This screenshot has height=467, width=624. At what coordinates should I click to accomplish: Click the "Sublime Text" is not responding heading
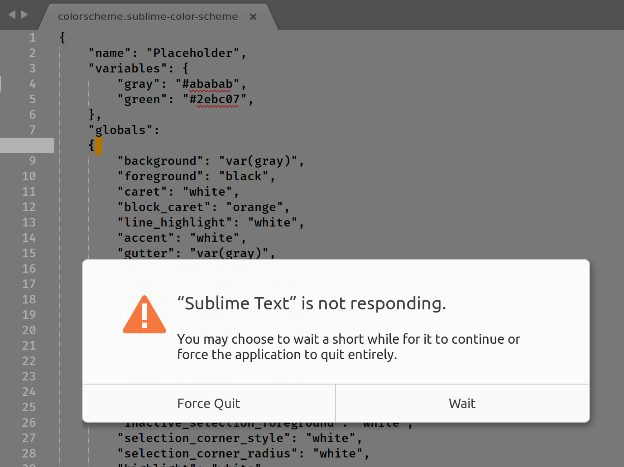coord(312,303)
